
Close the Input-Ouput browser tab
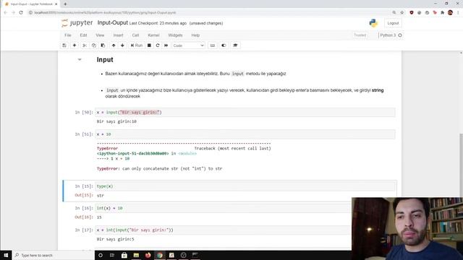click(x=56, y=4)
